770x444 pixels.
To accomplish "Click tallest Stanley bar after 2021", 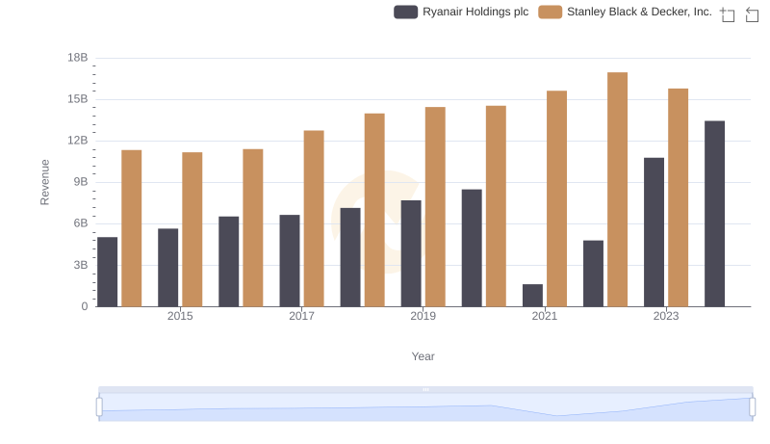I will coord(617,190).
